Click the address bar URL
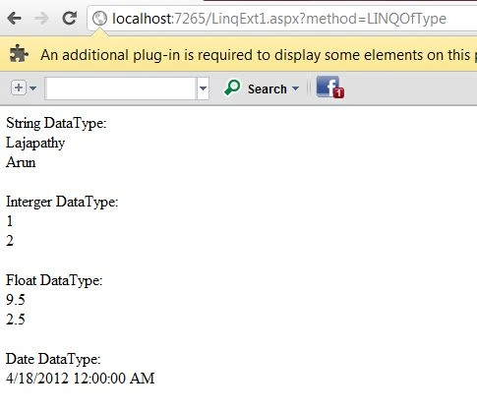The width and height of the screenshot is (477, 411). click(279, 19)
